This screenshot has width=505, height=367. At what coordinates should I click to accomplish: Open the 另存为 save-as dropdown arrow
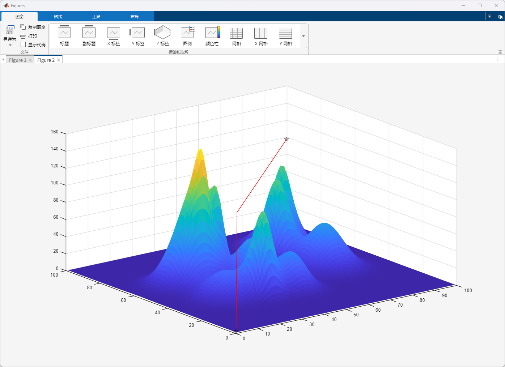[10, 45]
